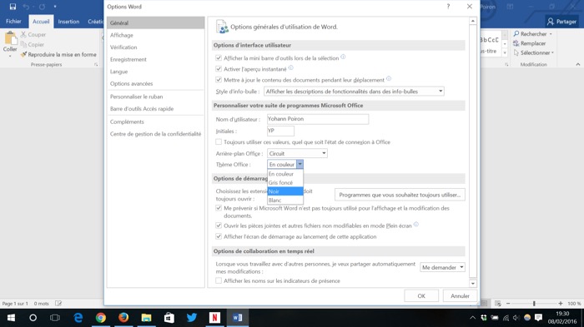Open Vérification options category
Viewport: 584px width, 327px height.
coord(156,47)
